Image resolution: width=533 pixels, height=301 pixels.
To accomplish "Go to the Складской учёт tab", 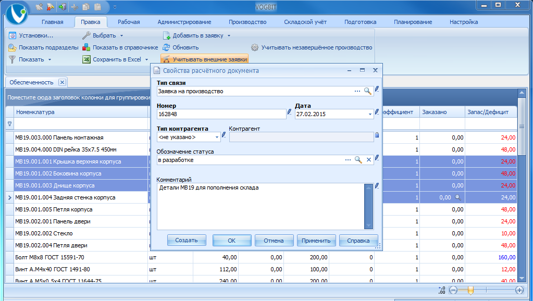I will click(x=305, y=22).
